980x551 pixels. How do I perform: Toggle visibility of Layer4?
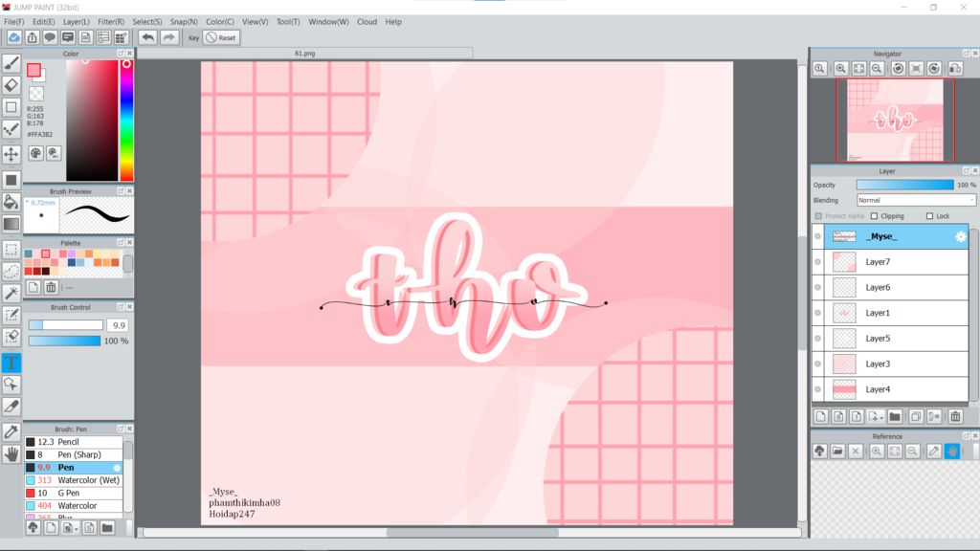(817, 389)
